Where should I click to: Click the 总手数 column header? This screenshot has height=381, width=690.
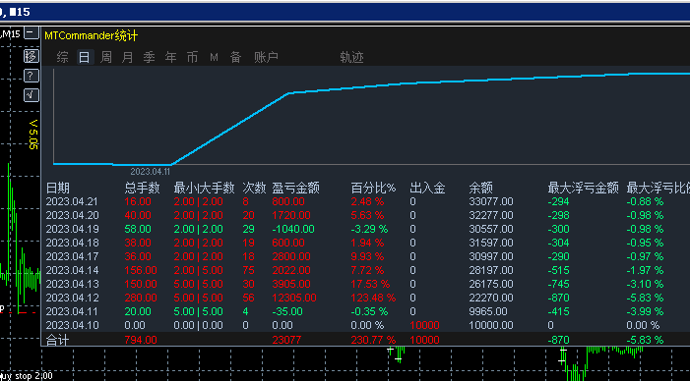pyautogui.click(x=142, y=189)
